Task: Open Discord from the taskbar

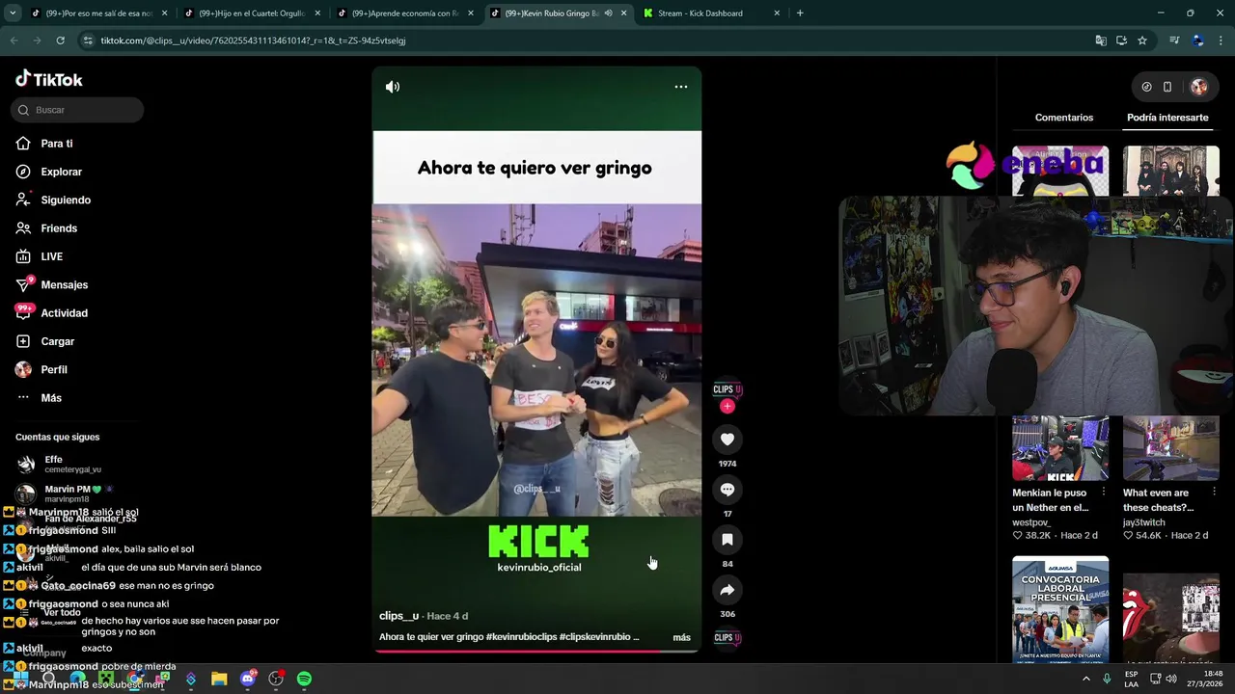Action: coord(248,679)
